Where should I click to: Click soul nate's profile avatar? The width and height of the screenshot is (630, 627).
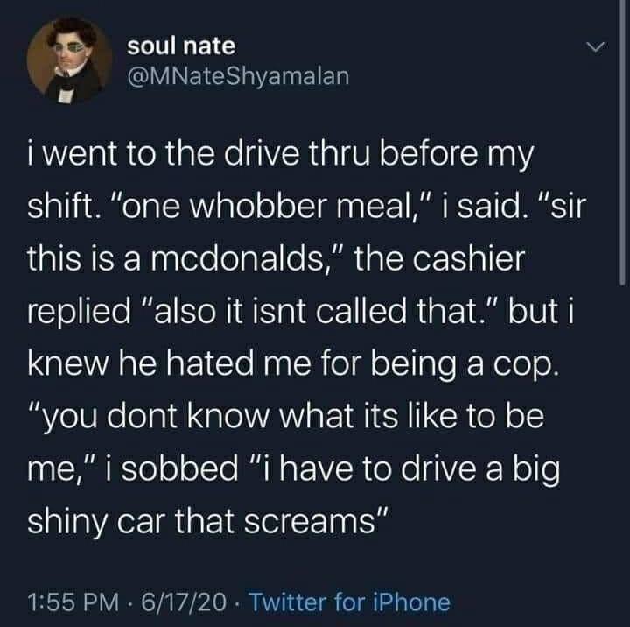pyautogui.click(x=62, y=61)
